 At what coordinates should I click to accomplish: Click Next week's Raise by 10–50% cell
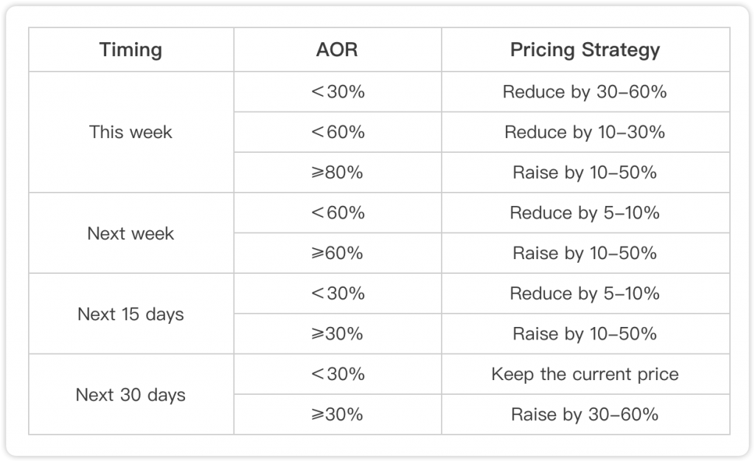(585, 253)
